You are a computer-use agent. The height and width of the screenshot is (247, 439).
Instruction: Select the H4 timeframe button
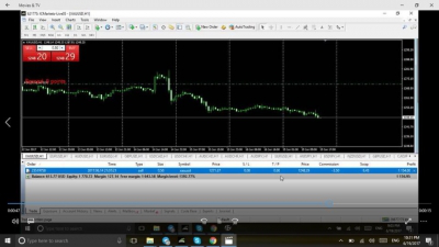pos(67,35)
